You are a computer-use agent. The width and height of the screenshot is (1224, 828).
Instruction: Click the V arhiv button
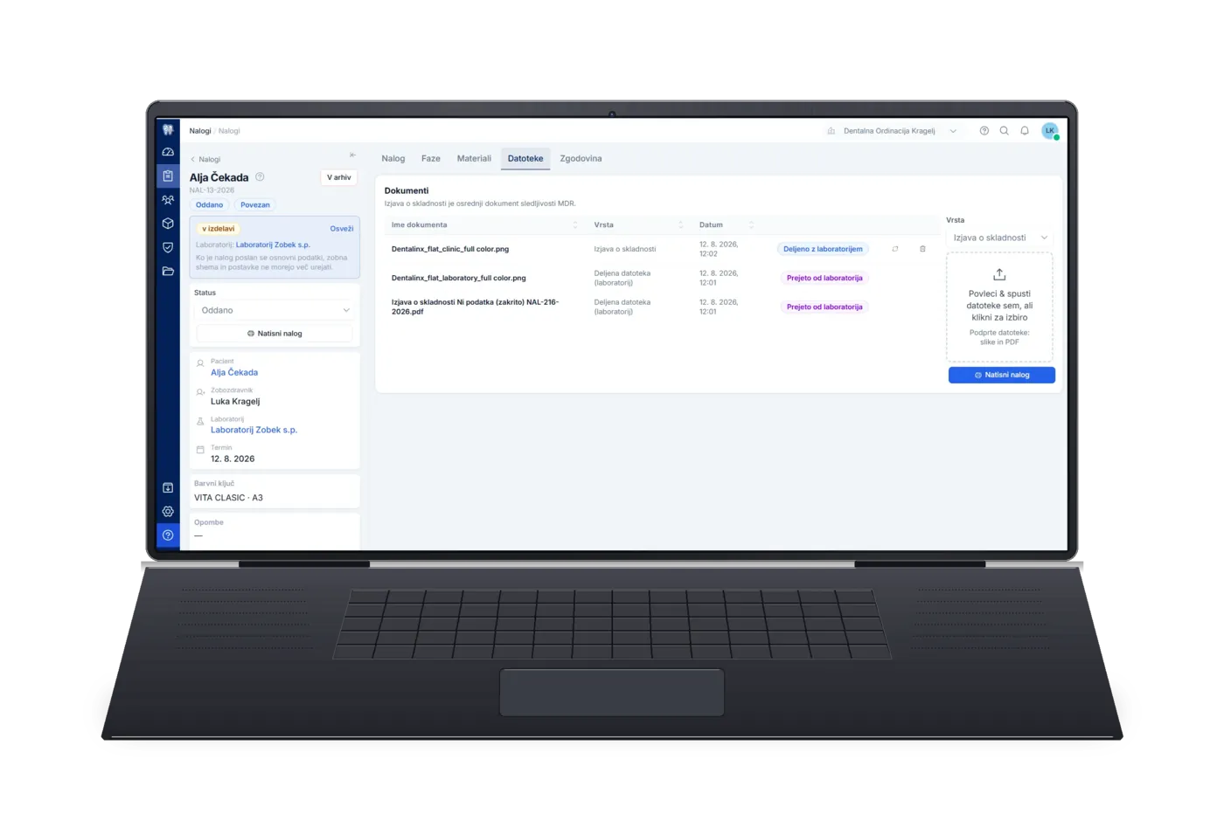tap(339, 177)
